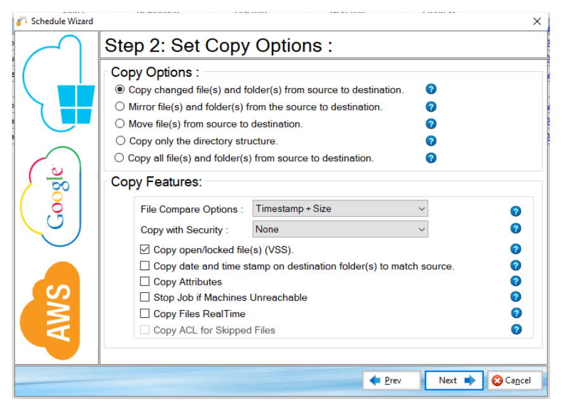Viewport: 562px width, 411px height.
Task: Open help for Copy changed files option
Action: click(x=431, y=89)
